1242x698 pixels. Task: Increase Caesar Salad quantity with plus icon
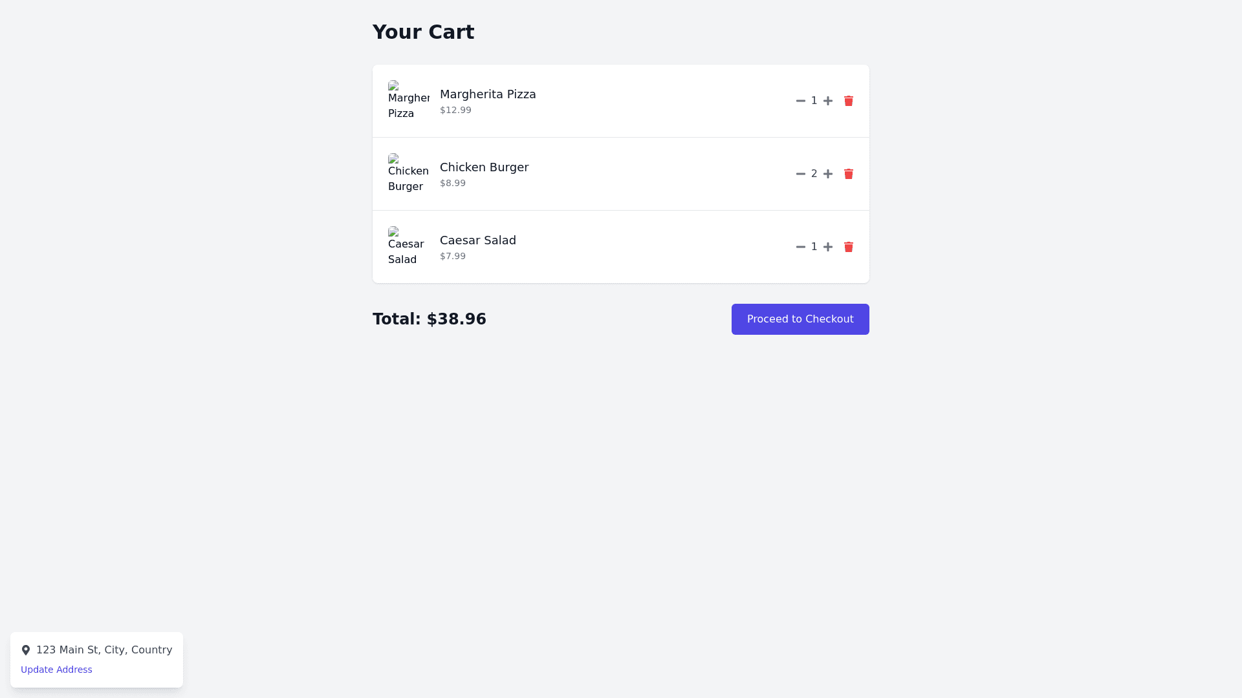(828, 247)
